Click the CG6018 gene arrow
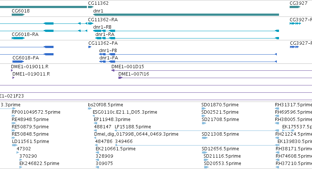The image size is (312, 169). pyautogui.click(x=18, y=15)
